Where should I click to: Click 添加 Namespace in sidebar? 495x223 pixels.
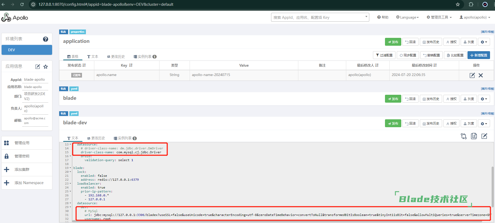pos(27,183)
